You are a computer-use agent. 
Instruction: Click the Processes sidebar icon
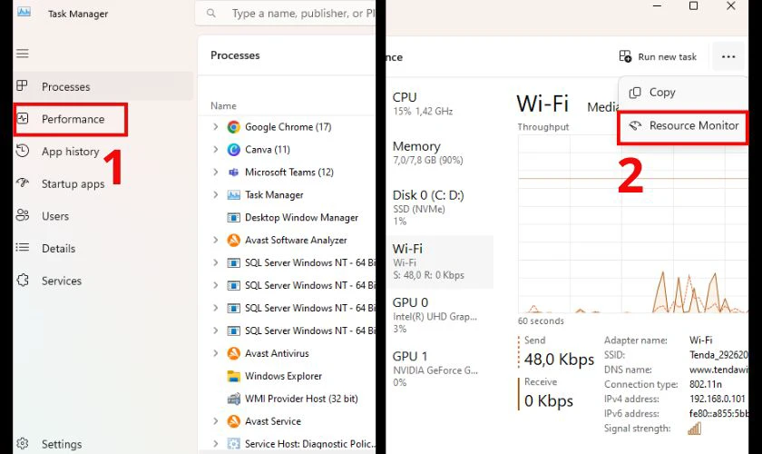tap(23, 87)
